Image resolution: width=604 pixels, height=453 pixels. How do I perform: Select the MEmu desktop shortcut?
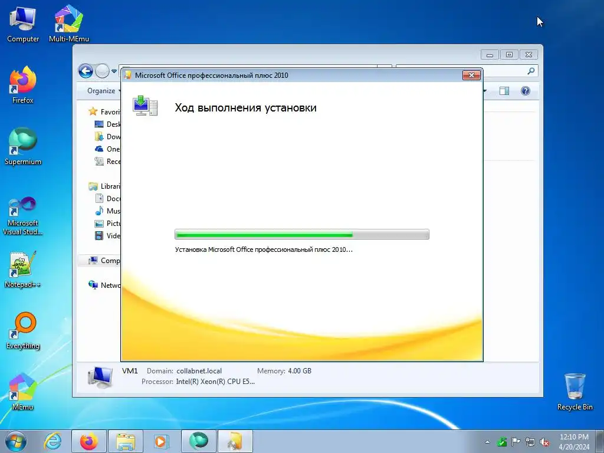(23, 392)
